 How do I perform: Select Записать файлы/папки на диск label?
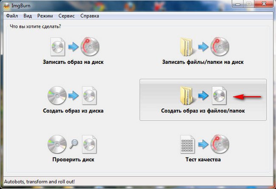(x=203, y=62)
